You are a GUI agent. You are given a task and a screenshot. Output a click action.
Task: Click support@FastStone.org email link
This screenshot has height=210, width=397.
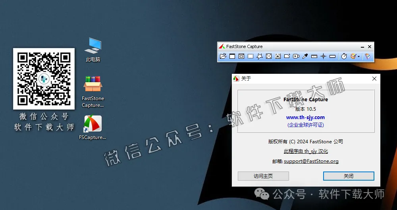point(311,161)
